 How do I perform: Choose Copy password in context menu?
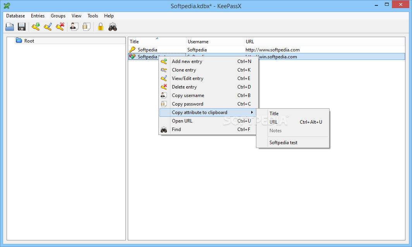(x=208, y=104)
